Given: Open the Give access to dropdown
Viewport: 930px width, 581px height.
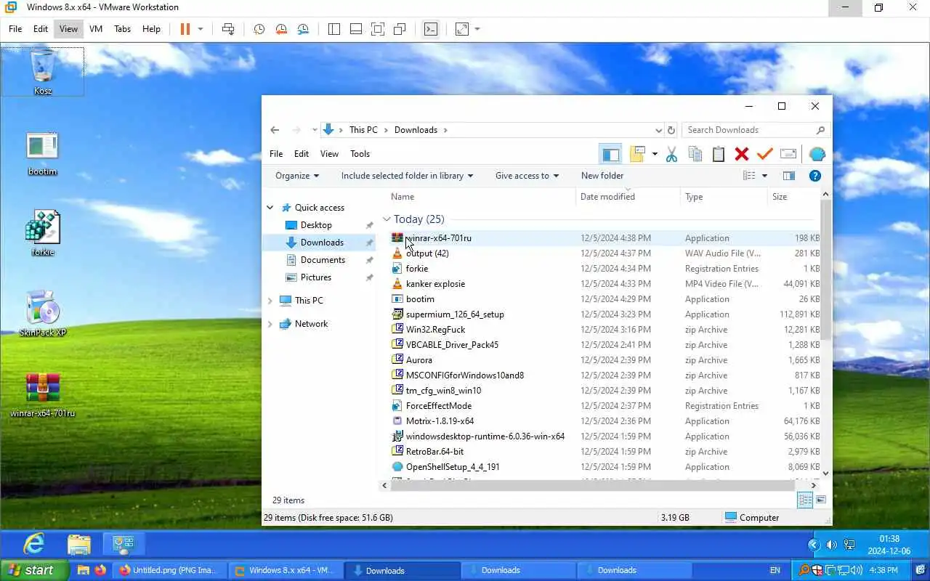Looking at the screenshot, I should [527, 176].
